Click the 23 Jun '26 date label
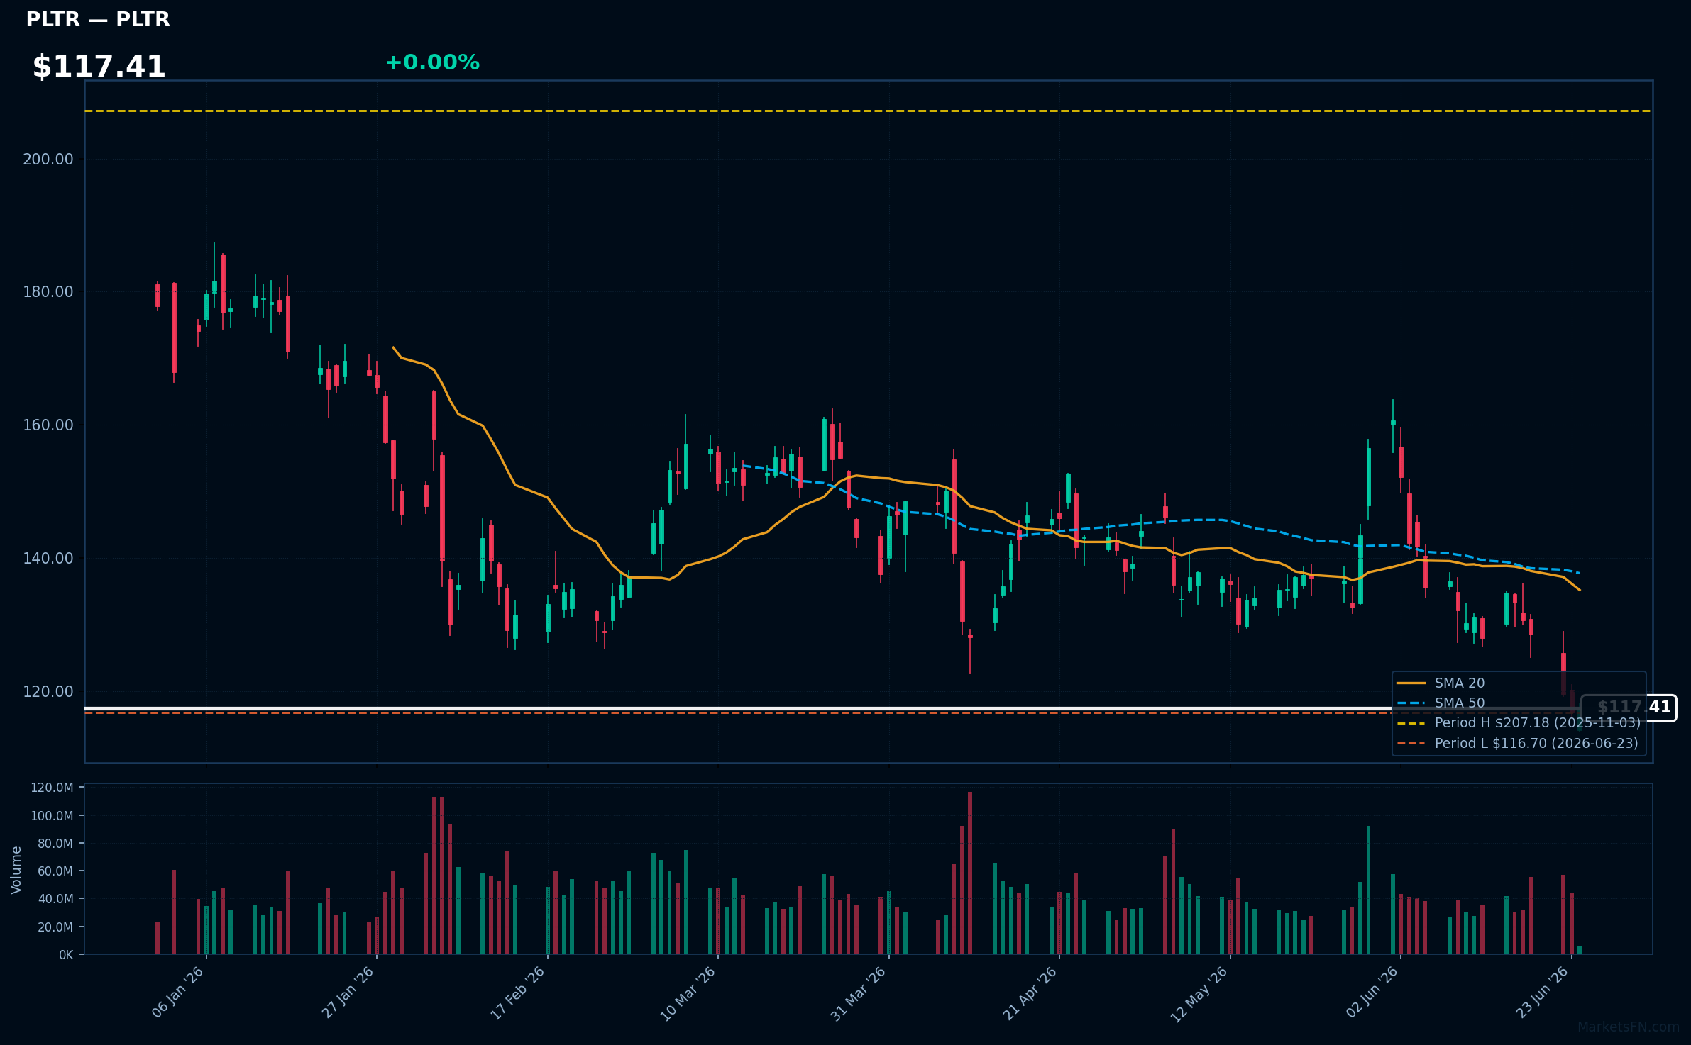The height and width of the screenshot is (1045, 1691). coord(1543,993)
